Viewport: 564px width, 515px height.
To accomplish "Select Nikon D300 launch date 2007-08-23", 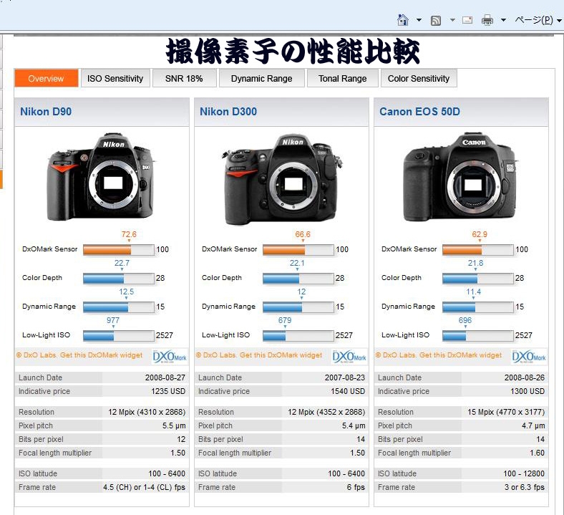I will (x=344, y=377).
